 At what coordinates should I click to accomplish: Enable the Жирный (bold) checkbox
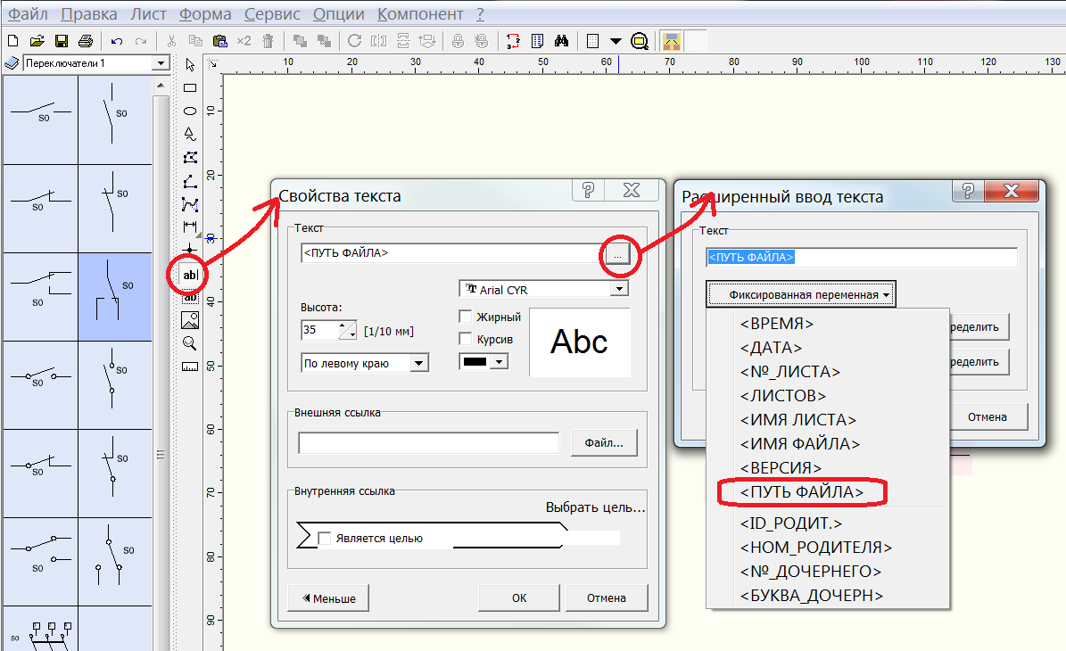click(466, 317)
